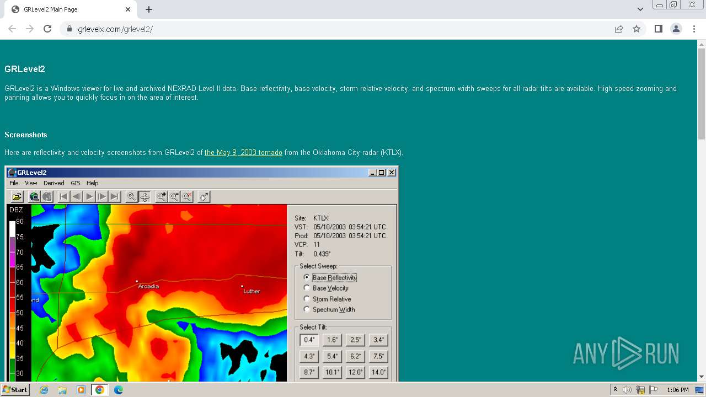
Task: Click the last-frame button in GRLevel2 toolbar
Action: pos(114,197)
